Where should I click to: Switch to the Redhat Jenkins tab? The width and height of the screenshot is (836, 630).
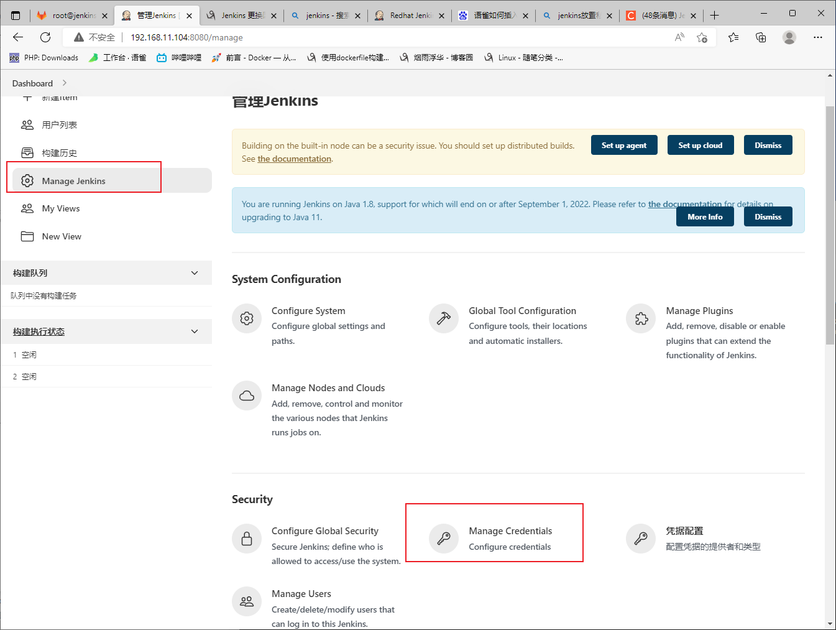[x=410, y=16]
